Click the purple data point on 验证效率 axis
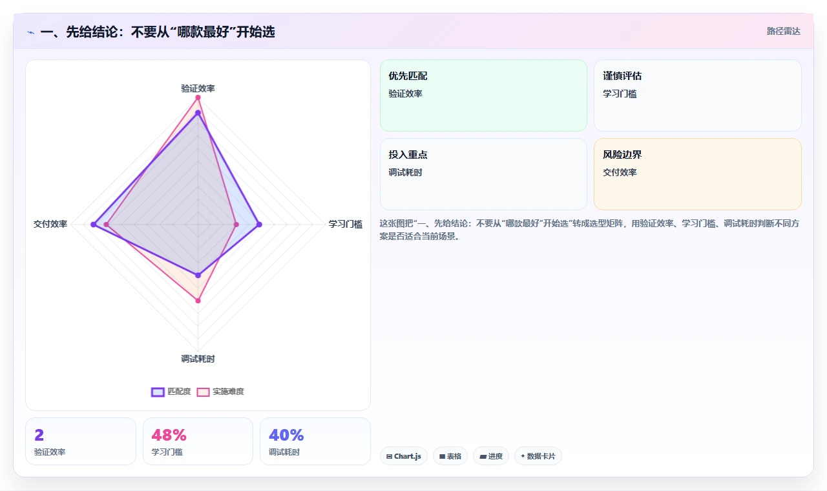827x491 pixels. coord(198,113)
